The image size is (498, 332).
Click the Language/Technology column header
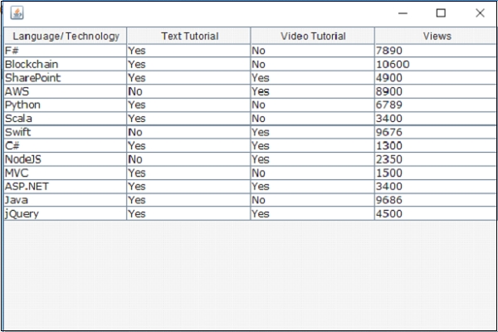(66, 37)
